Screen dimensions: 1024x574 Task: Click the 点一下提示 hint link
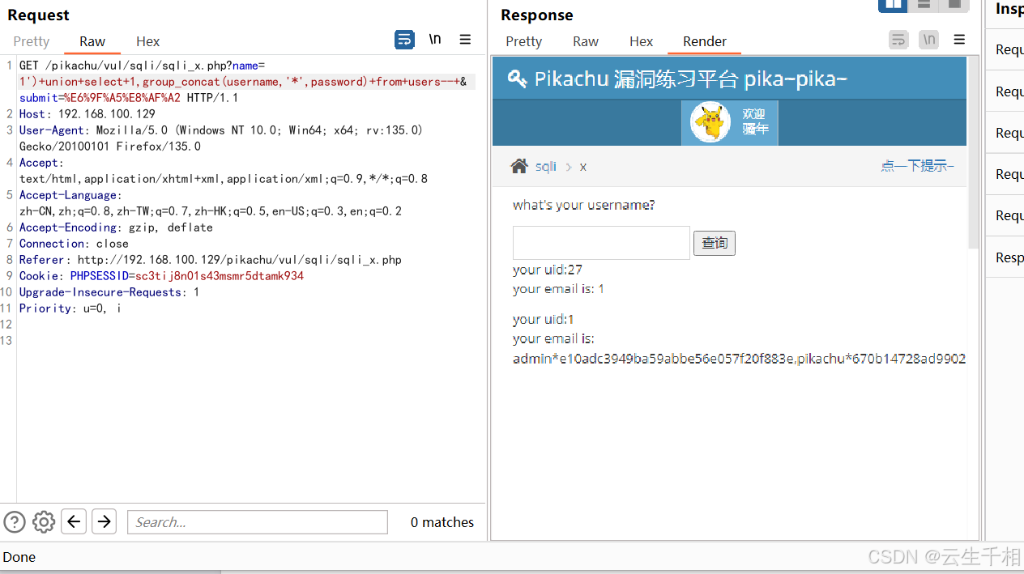pos(918,166)
